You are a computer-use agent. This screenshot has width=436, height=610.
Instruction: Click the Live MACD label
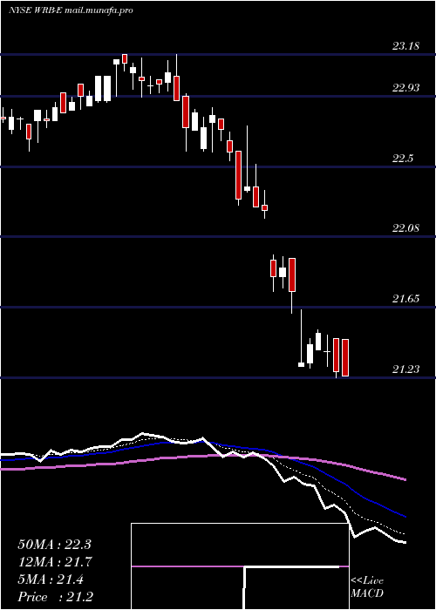tap(367, 587)
